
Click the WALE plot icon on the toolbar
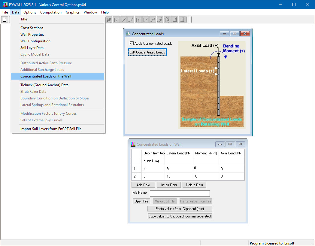167,20
